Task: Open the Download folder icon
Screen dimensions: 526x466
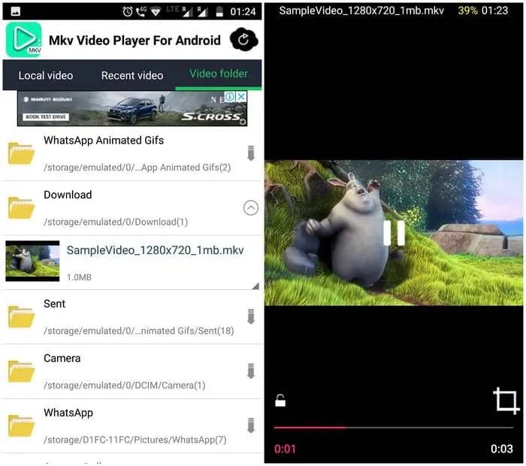Action: click(x=22, y=207)
